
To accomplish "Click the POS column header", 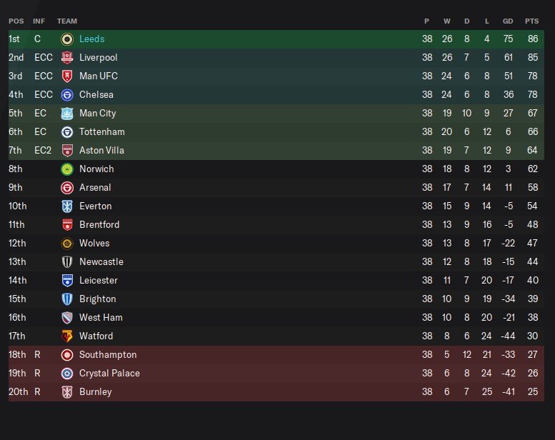I will [16, 21].
